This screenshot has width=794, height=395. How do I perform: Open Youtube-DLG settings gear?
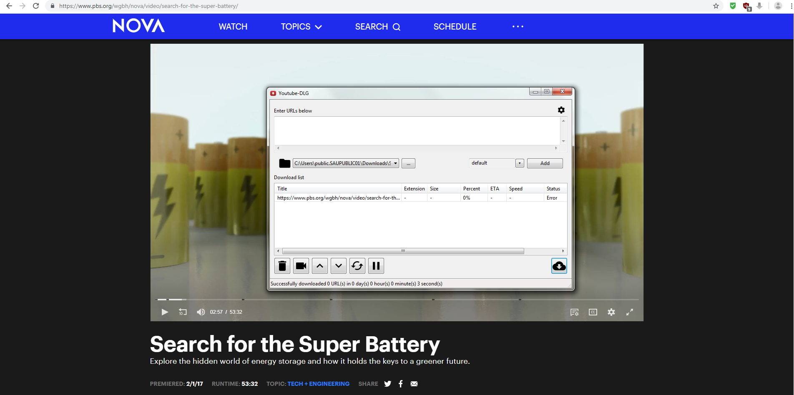point(561,110)
